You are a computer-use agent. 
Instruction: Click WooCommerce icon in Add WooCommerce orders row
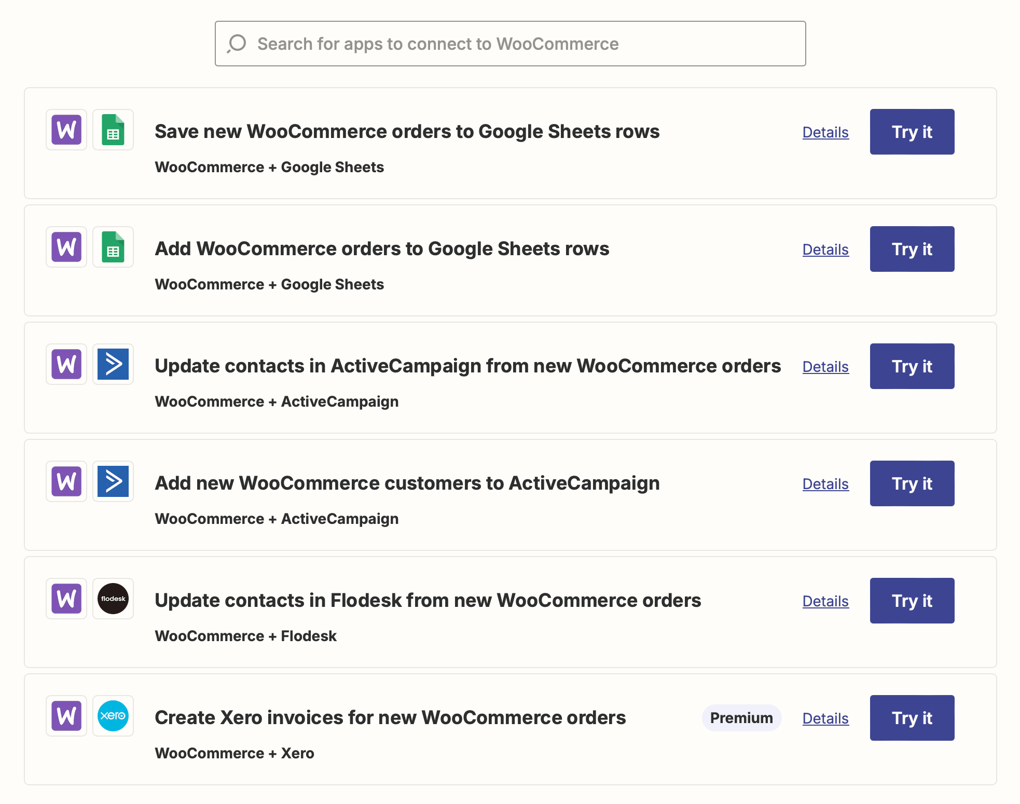66,247
